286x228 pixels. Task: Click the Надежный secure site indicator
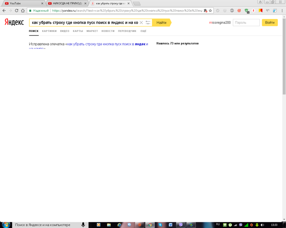(39, 11)
